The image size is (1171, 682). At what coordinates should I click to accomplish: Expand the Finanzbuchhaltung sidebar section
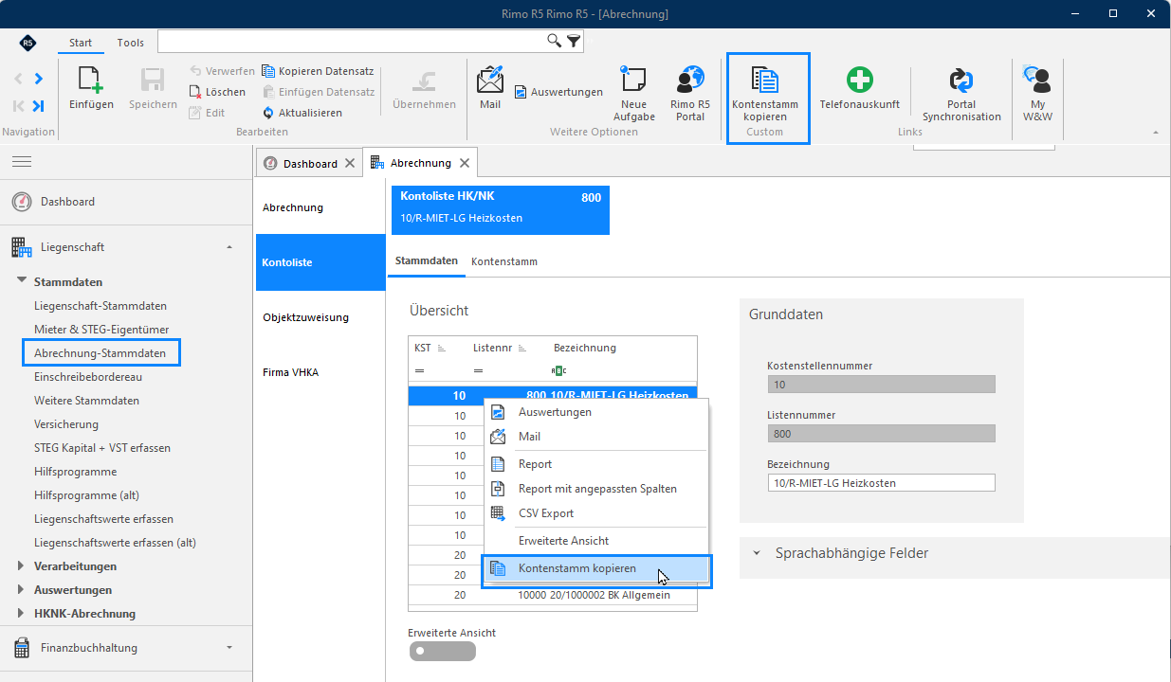point(229,648)
